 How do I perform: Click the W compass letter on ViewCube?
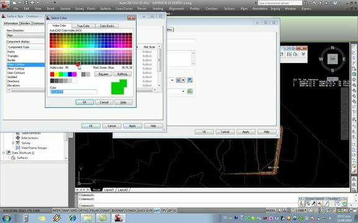coord(321,59)
